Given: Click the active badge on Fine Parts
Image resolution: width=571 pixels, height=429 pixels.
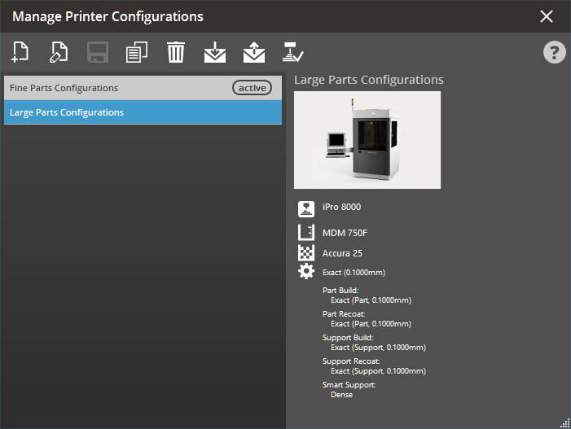Looking at the screenshot, I should point(252,88).
